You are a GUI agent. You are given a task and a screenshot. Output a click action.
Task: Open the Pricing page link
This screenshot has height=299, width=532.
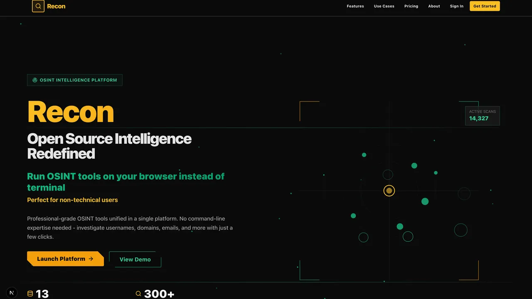pos(411,6)
